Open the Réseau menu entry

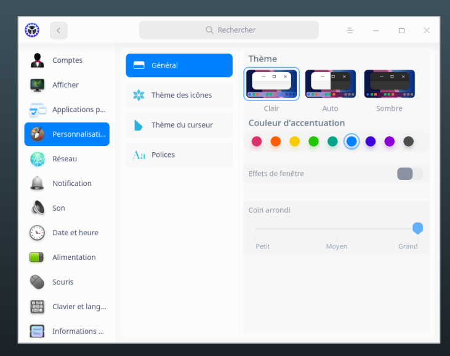point(67,159)
